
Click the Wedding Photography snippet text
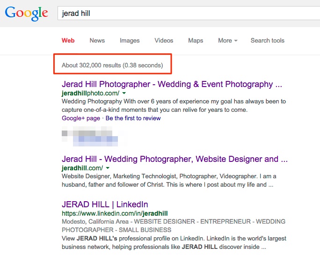coord(174,106)
